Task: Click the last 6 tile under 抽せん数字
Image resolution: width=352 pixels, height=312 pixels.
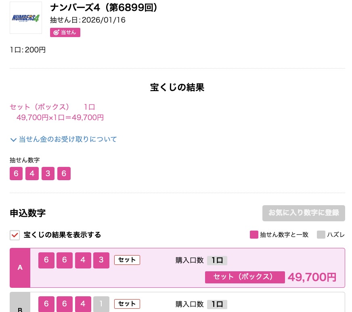Action: tap(64, 174)
